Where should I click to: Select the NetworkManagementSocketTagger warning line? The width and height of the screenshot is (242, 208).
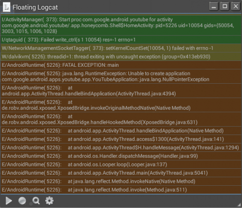coord(121,48)
